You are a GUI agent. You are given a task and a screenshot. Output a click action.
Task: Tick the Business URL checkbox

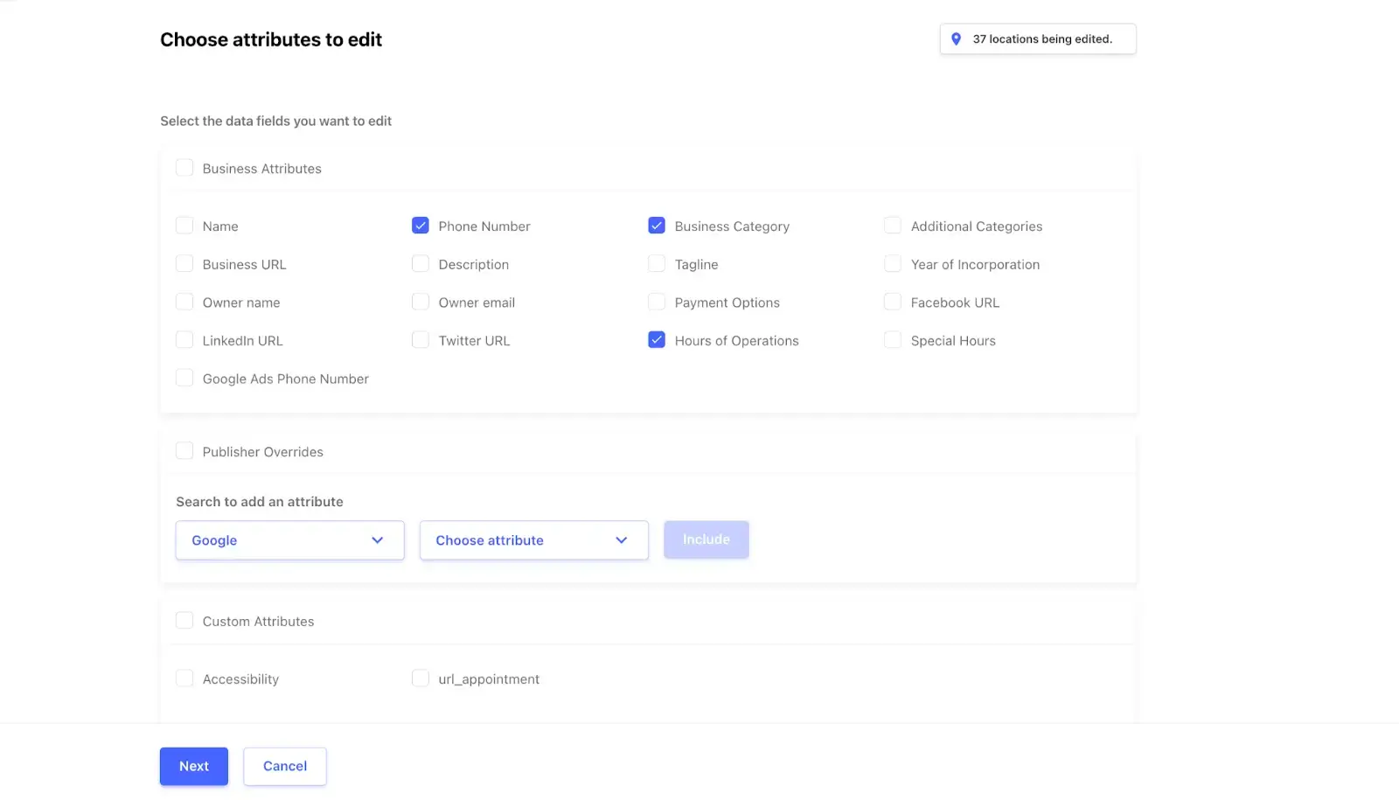(184, 264)
